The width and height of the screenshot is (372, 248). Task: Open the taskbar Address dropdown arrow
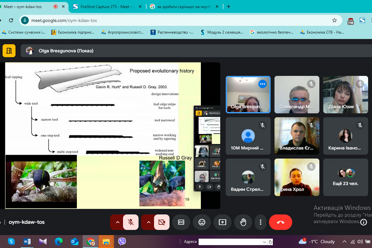pyautogui.click(x=265, y=242)
